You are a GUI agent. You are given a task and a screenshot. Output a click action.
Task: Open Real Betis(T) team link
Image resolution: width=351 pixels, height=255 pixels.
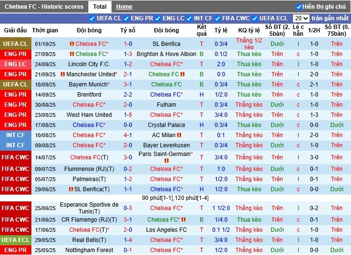[89, 240]
